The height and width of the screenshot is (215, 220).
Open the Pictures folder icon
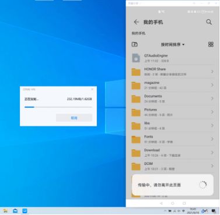[136, 112]
